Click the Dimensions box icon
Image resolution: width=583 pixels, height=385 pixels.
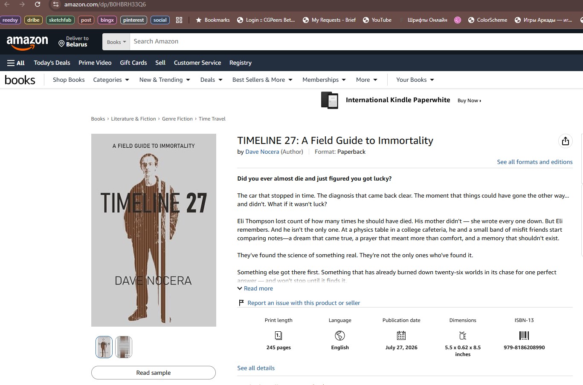[x=463, y=336]
